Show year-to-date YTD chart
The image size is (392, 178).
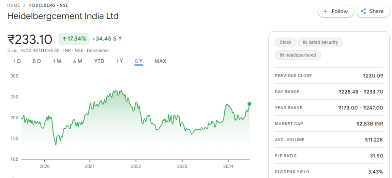pyautogui.click(x=99, y=61)
